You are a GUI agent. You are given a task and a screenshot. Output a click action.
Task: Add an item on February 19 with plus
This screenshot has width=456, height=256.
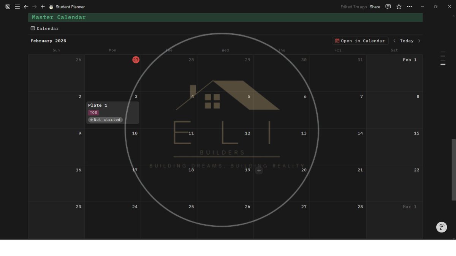tap(259, 171)
